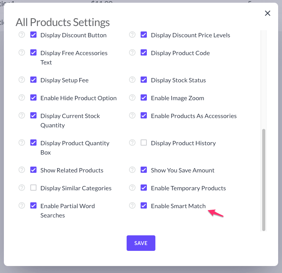Open help for Enable Smart Match
Image resolution: width=282 pixels, height=273 pixels.
pyautogui.click(x=132, y=206)
